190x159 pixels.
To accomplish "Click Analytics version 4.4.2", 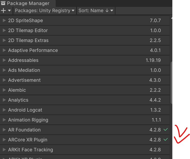I will (x=155, y=100).
